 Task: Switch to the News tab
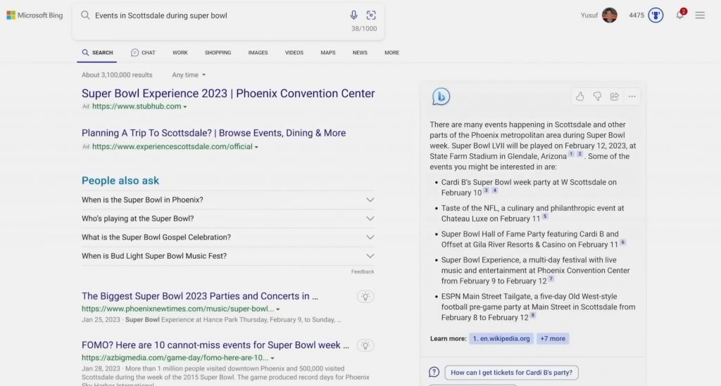pyautogui.click(x=360, y=53)
